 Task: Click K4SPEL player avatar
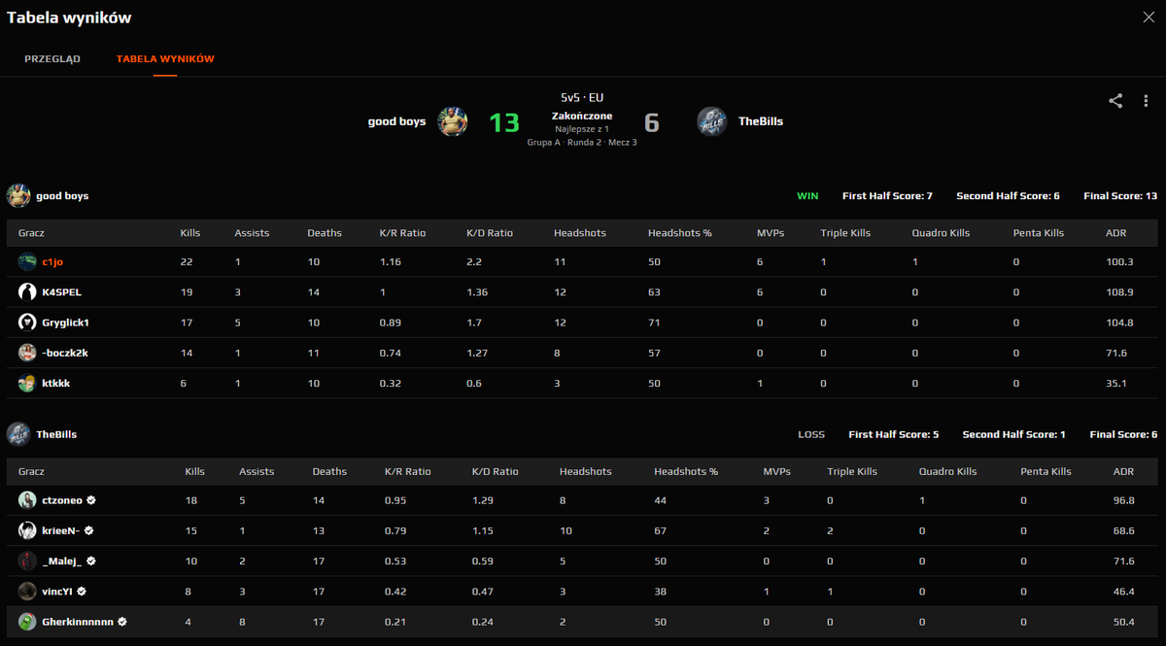tap(27, 291)
